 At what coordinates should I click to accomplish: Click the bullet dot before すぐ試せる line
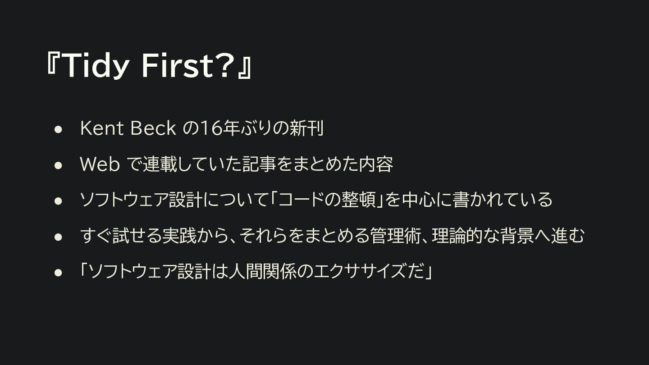[x=58, y=237]
